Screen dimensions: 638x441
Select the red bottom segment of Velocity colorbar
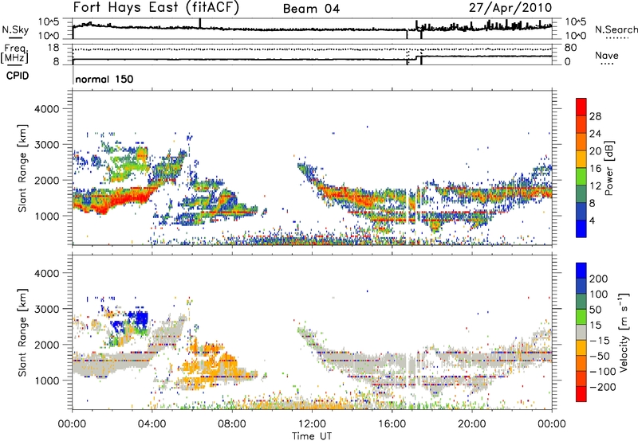coord(581,394)
